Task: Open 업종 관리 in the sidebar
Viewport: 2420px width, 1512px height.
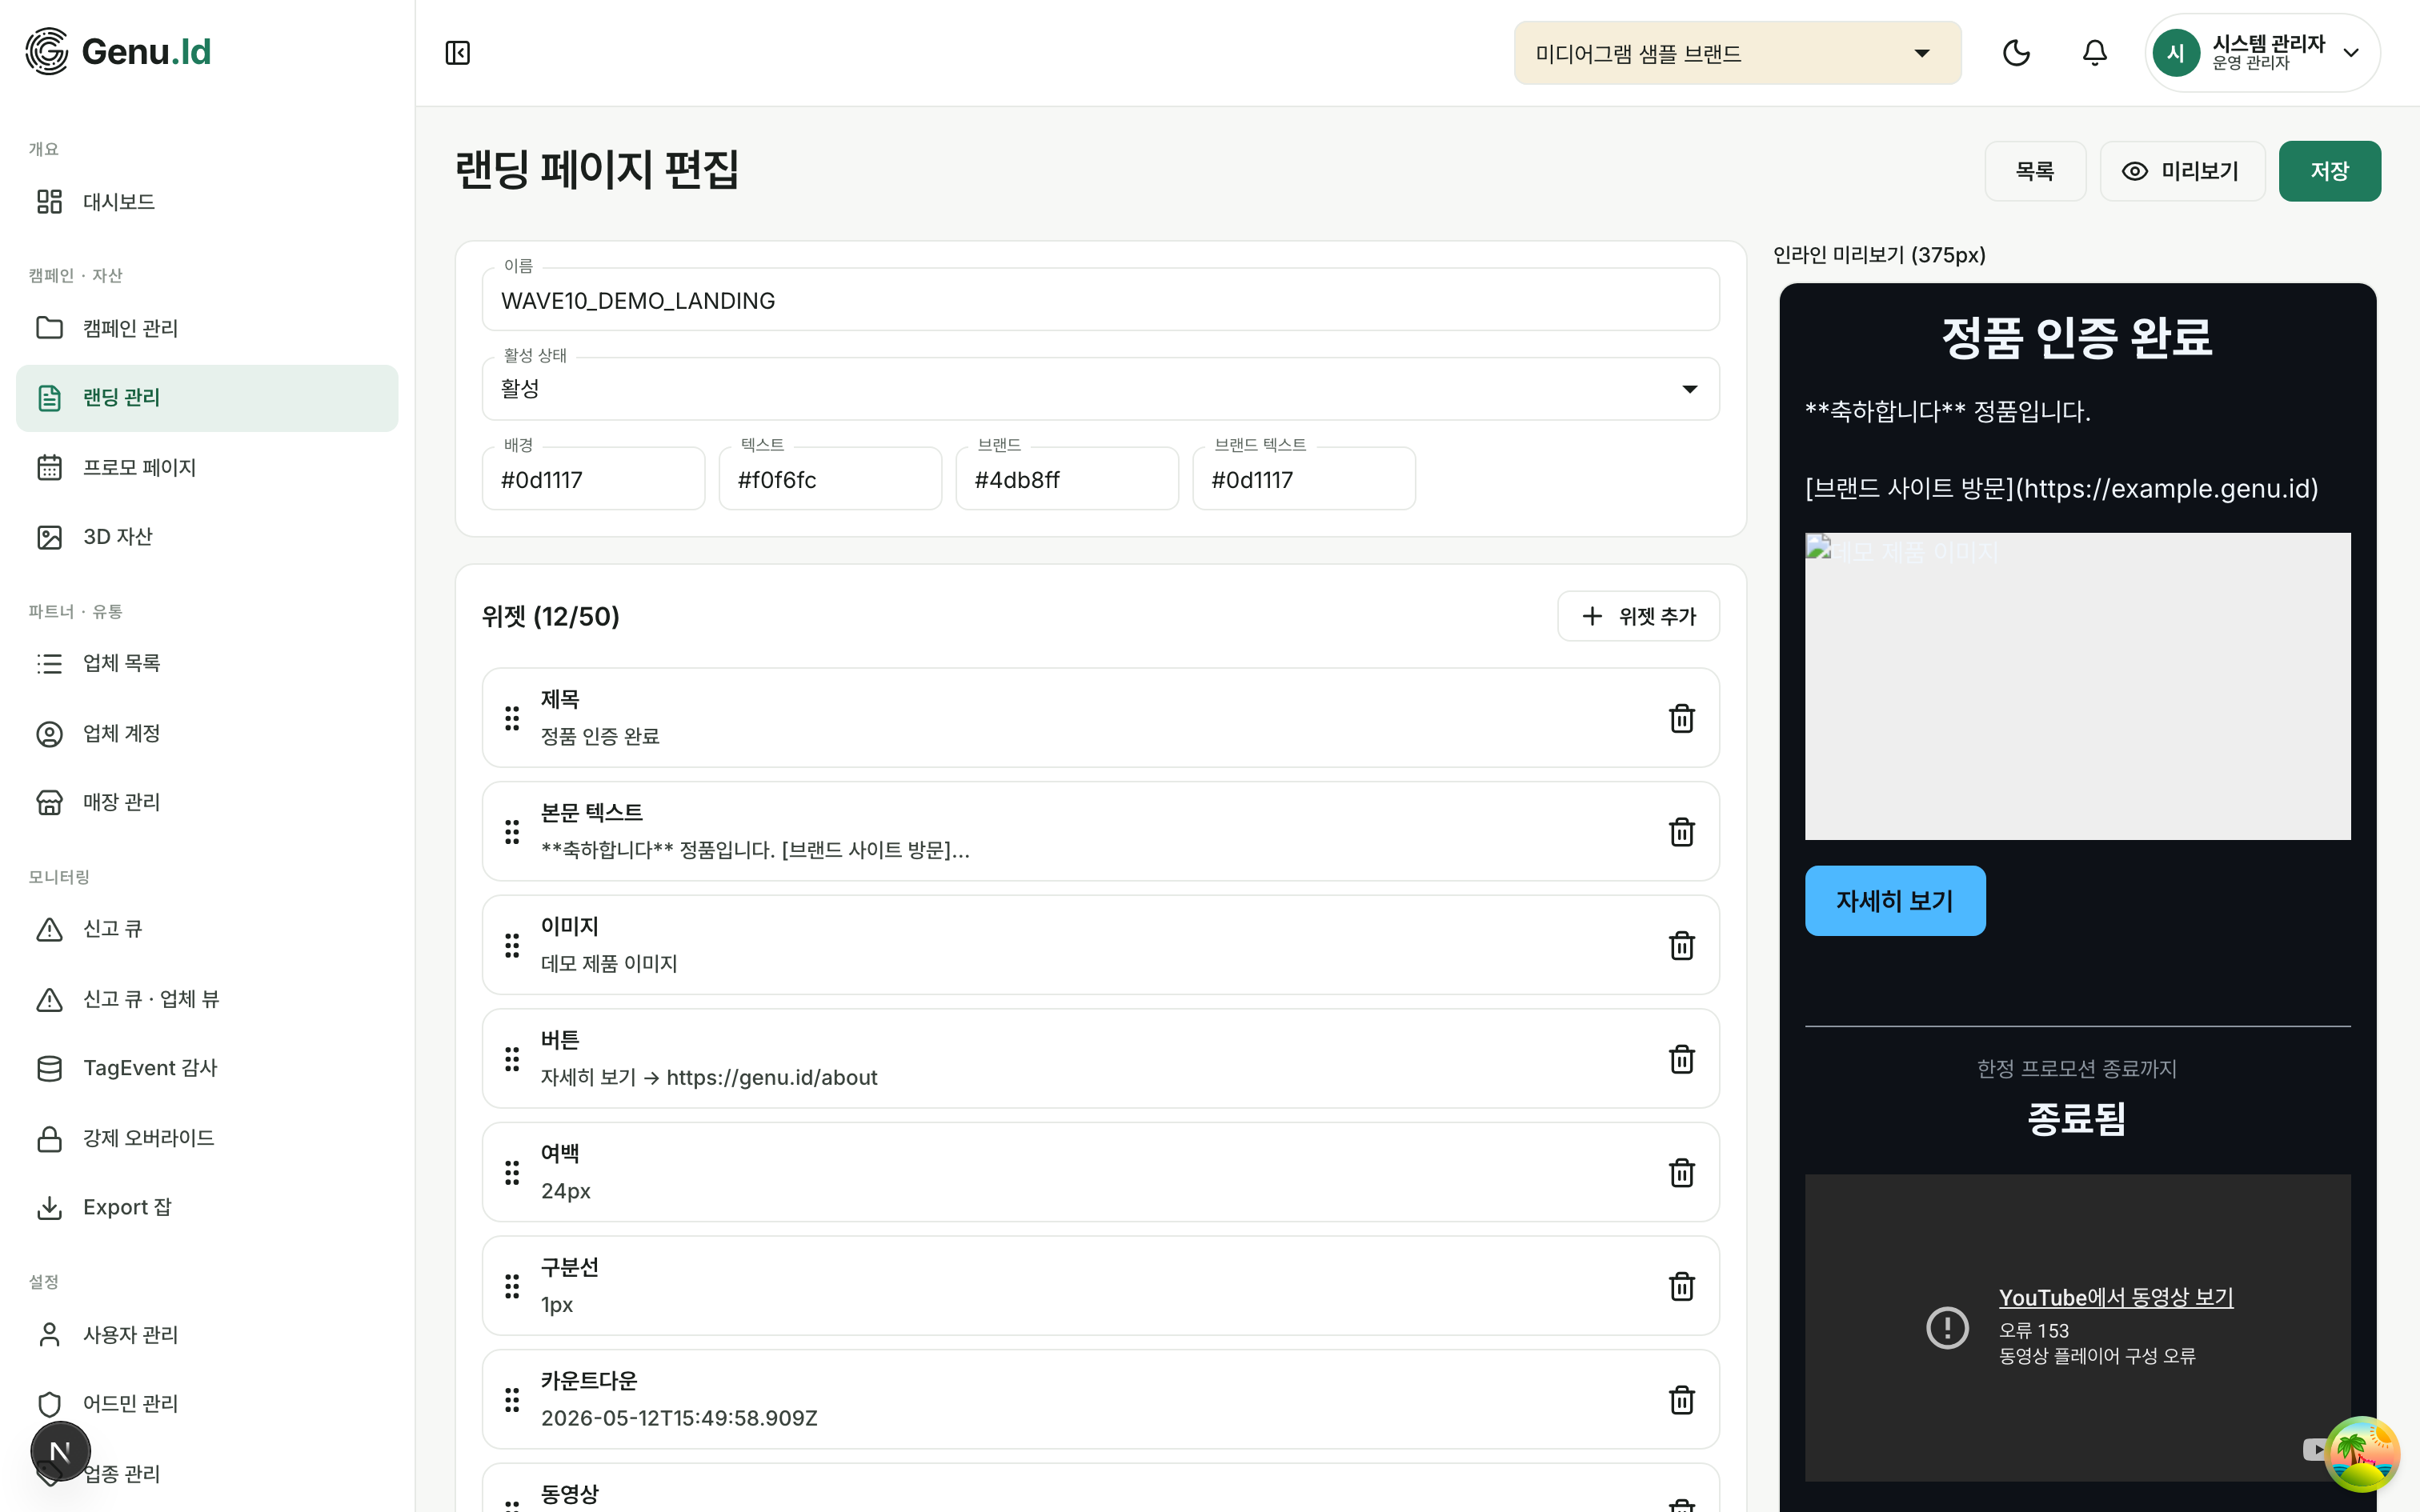Action: (x=207, y=1473)
